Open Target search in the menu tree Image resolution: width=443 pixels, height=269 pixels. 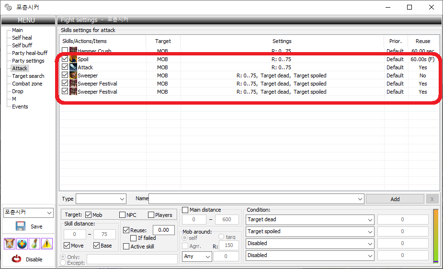pos(28,76)
